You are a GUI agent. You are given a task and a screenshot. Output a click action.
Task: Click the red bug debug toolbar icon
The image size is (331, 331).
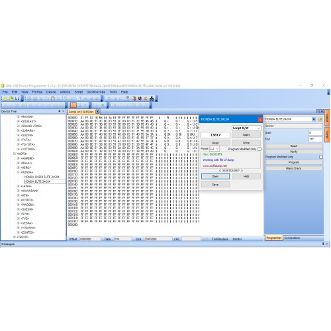coord(140,99)
